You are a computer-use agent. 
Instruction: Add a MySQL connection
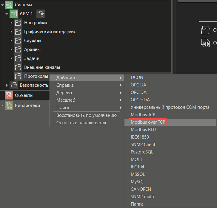170,182
